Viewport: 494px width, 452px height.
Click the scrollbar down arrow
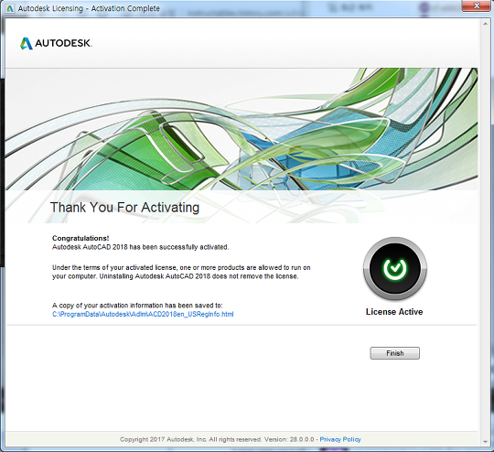coord(485,442)
